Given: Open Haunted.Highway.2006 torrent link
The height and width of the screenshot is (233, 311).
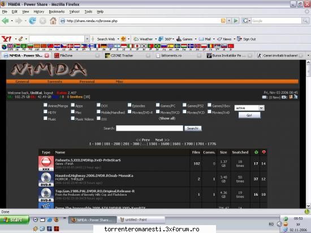Looking at the screenshot, I should (94, 175).
